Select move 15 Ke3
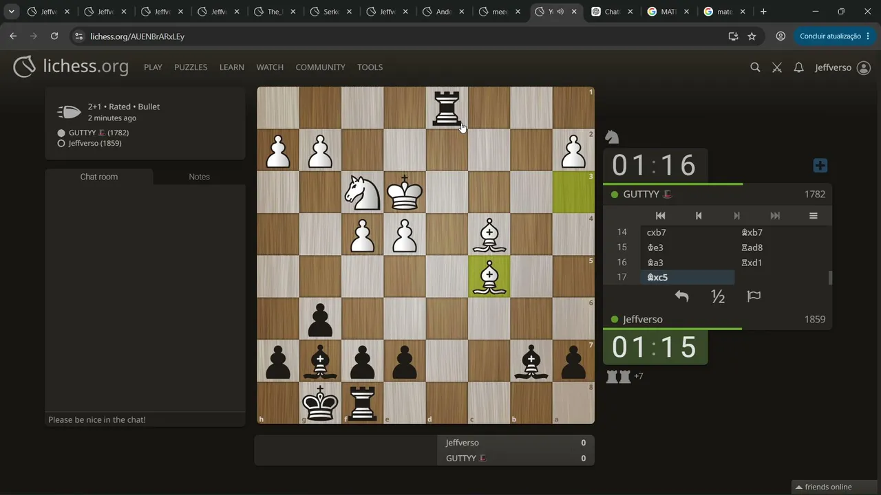The image size is (881, 495). (688, 247)
